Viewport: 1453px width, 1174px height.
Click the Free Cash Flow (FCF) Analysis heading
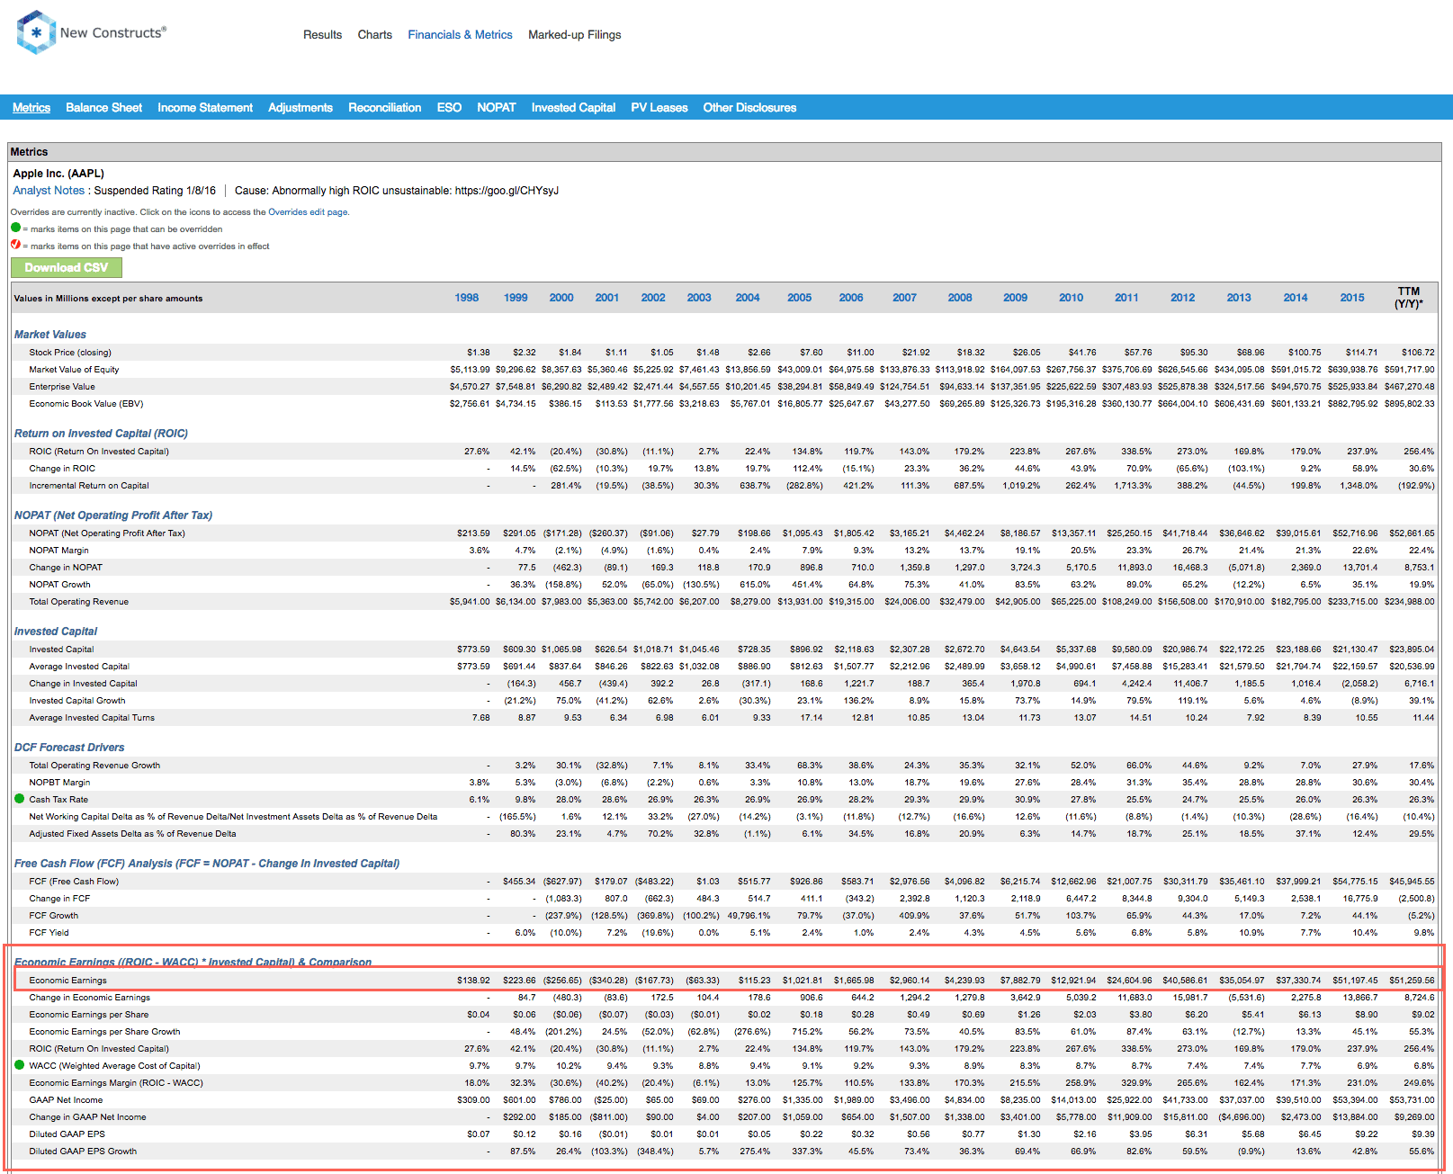(x=207, y=864)
